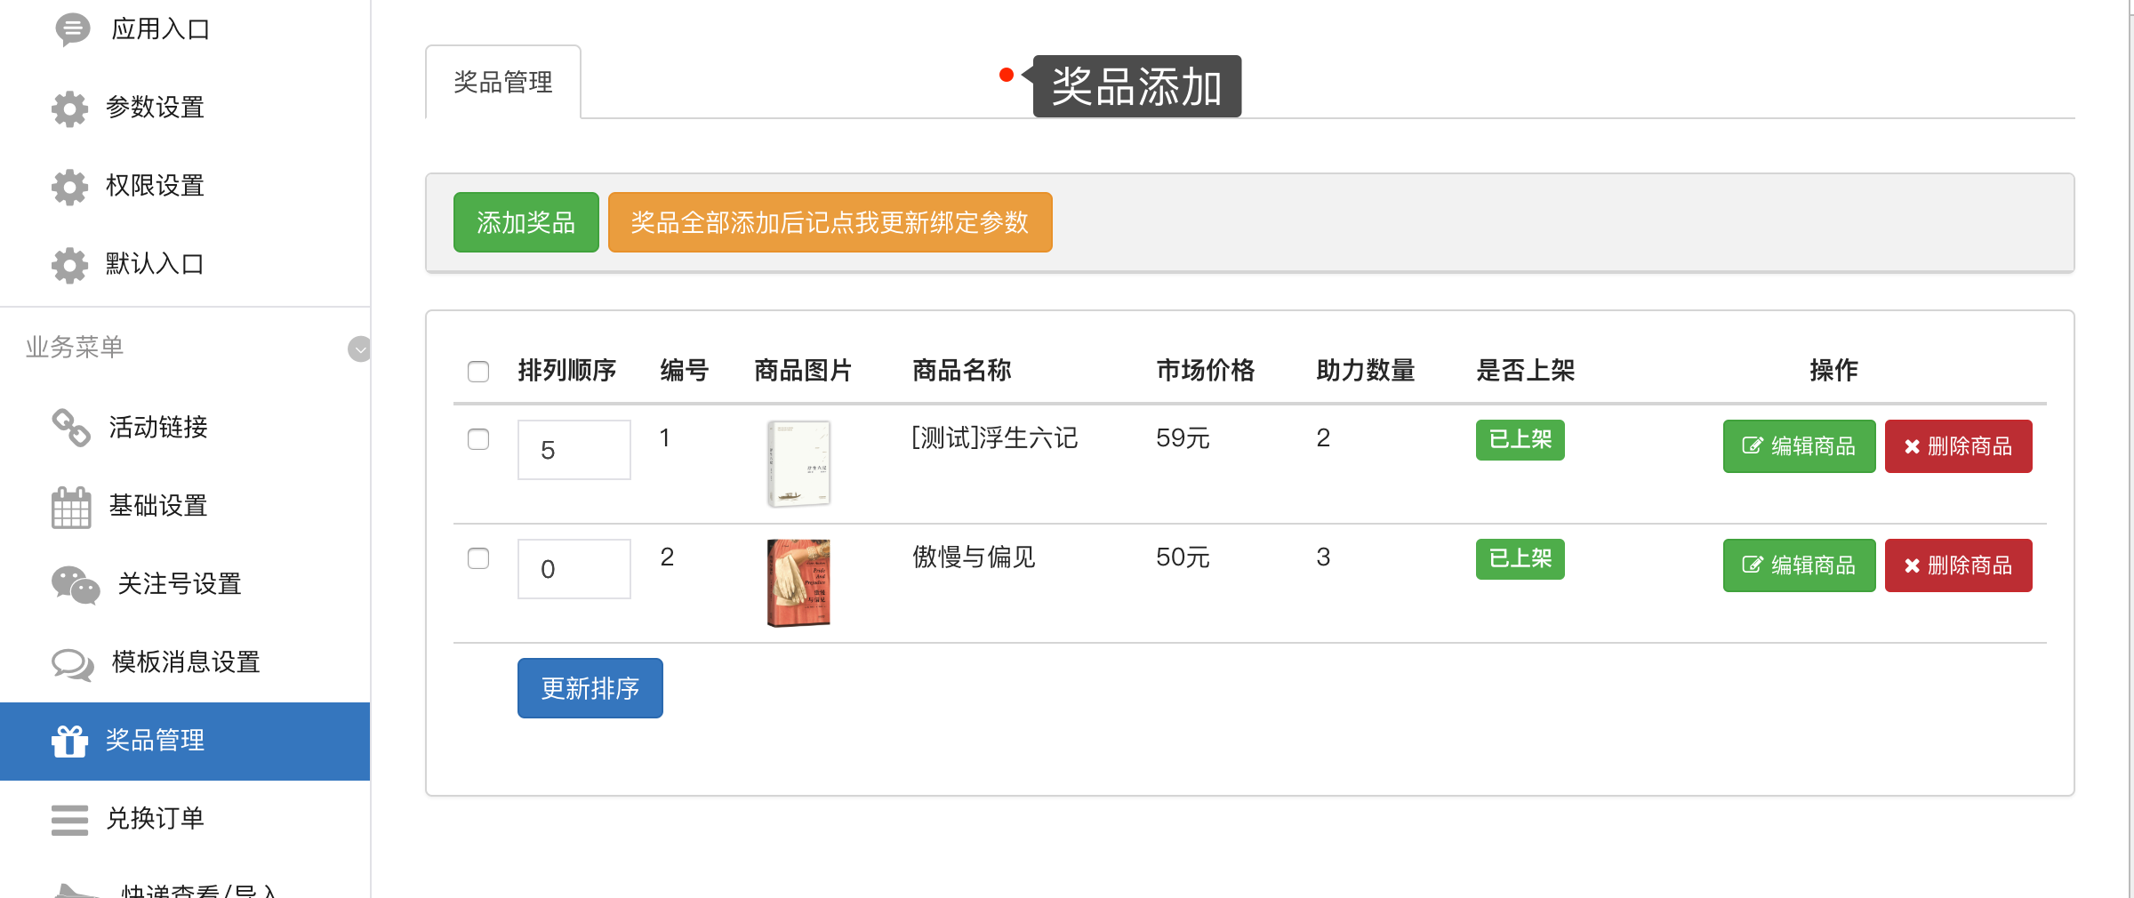Screen dimensions: 2134x898
Task: Click 编辑商品 for 浮生六记
Action: point(1800,446)
